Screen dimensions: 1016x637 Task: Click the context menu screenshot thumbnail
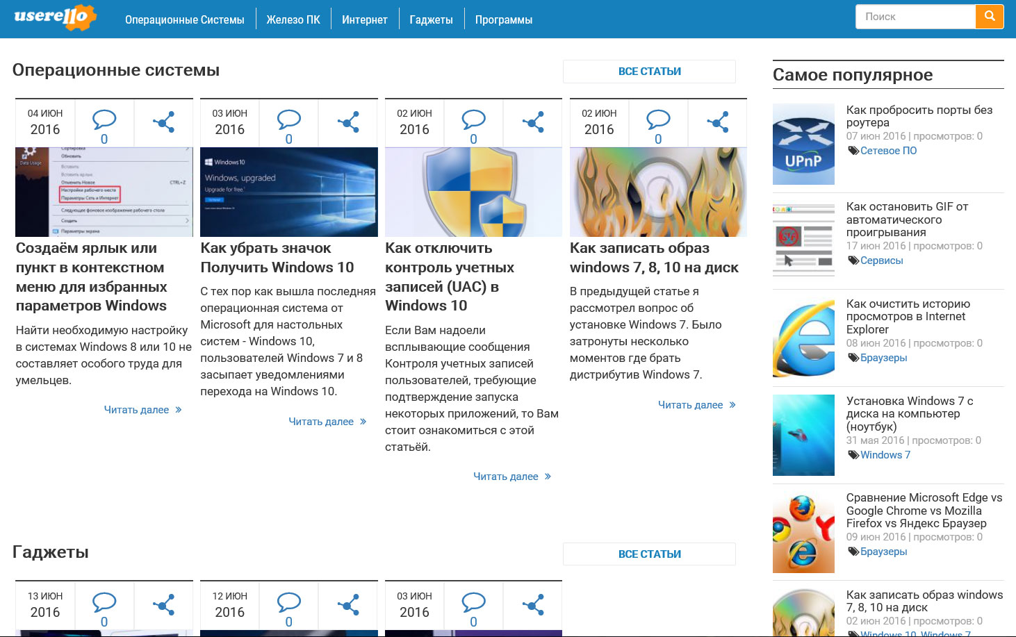pos(104,192)
